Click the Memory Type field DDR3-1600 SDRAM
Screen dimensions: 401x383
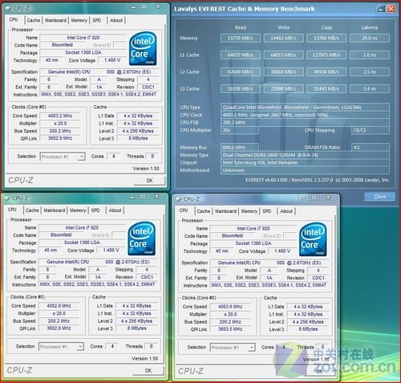(x=305, y=155)
